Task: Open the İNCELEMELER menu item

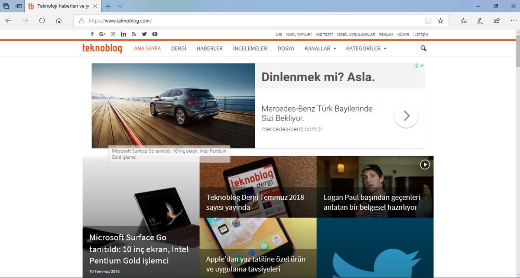Action: (250, 48)
